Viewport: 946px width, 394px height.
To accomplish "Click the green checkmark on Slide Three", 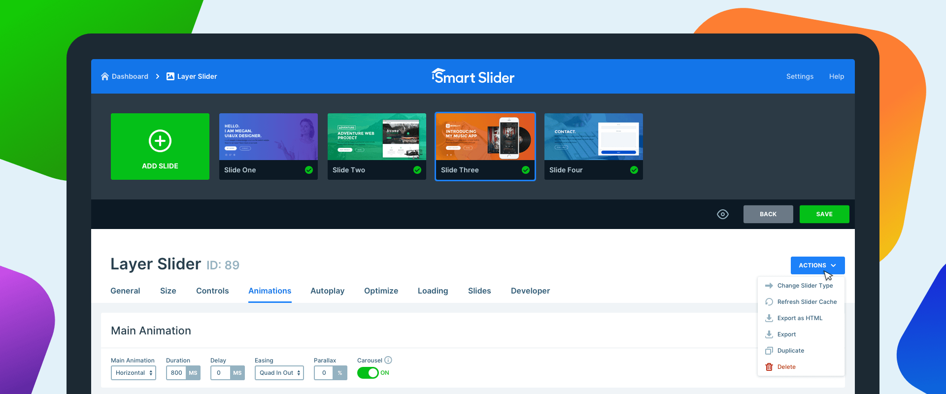I will coord(526,170).
